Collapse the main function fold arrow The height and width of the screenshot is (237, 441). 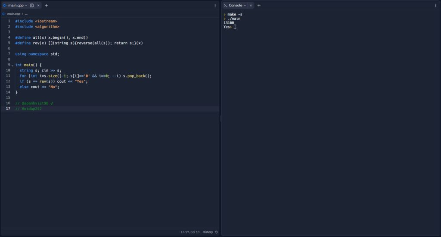pyautogui.click(x=12, y=65)
